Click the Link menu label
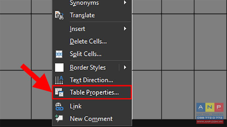The image size is (227, 127). 76,106
